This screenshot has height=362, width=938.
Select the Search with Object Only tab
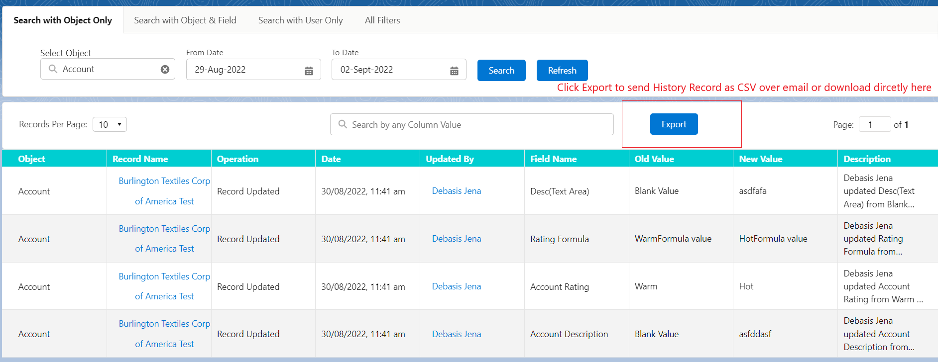tap(63, 20)
